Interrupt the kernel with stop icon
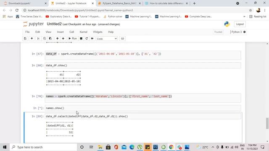The height and width of the screenshot is (151, 269). (81, 39)
